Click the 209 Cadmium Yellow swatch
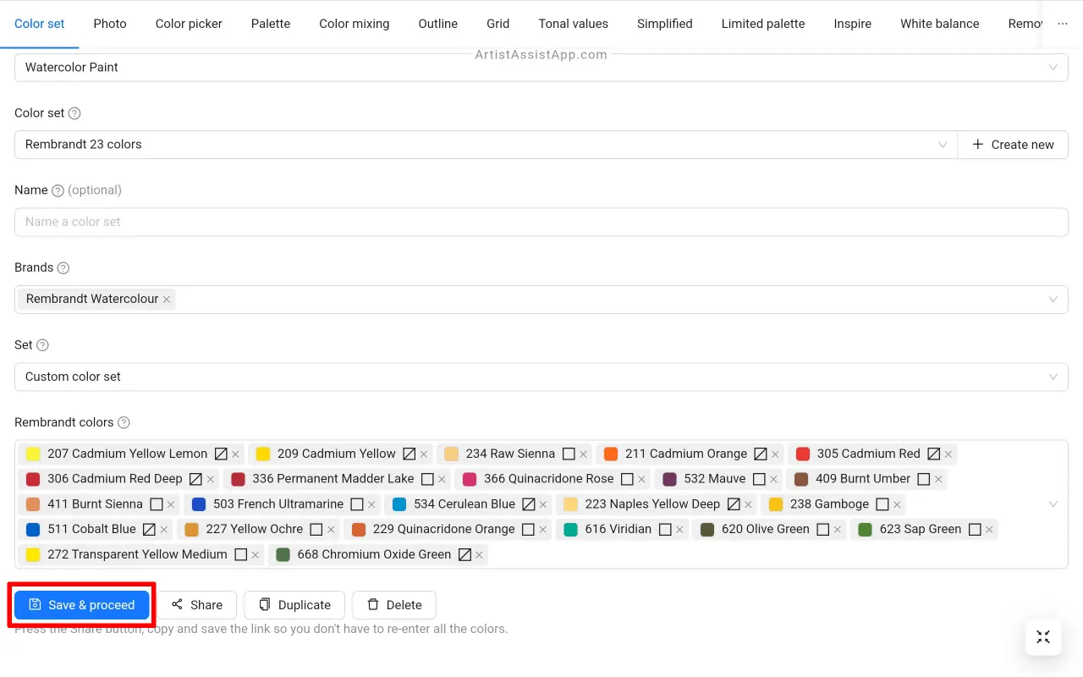 click(x=263, y=454)
